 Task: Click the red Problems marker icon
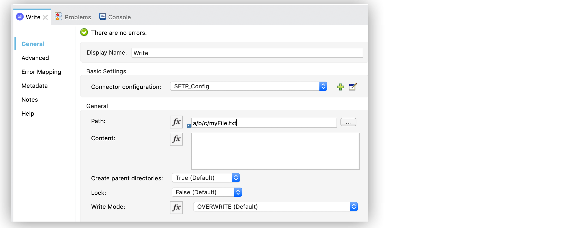pos(58,16)
